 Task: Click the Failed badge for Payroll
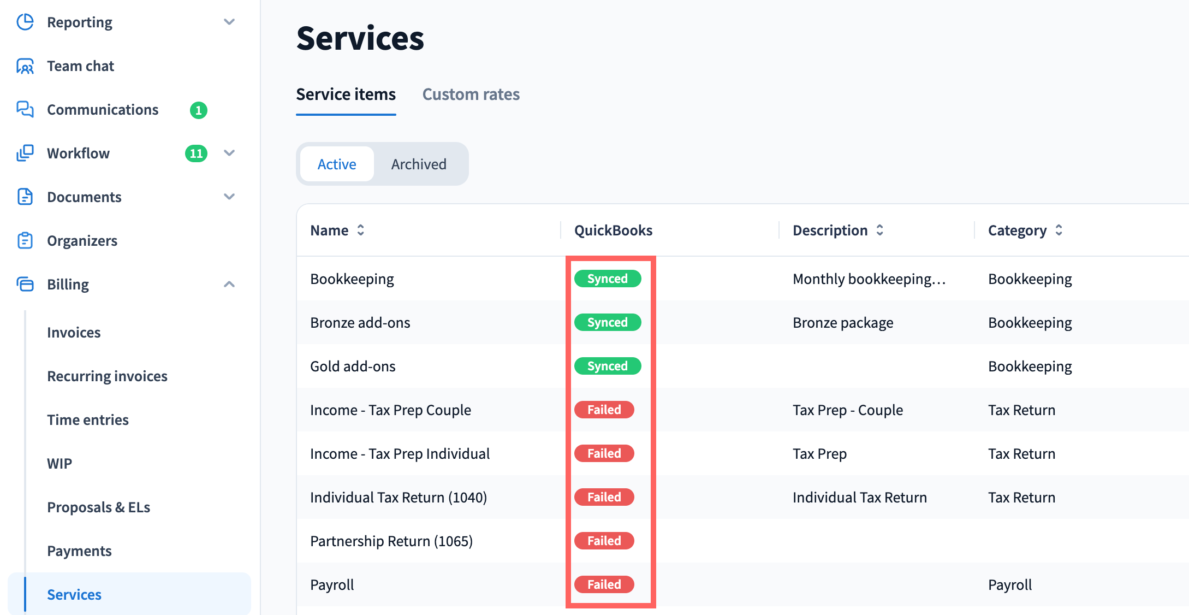[x=604, y=584]
